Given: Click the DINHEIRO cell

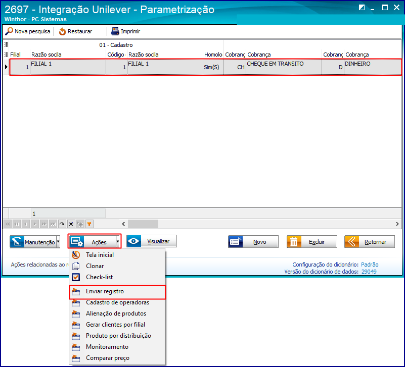Looking at the screenshot, I should point(373,67).
